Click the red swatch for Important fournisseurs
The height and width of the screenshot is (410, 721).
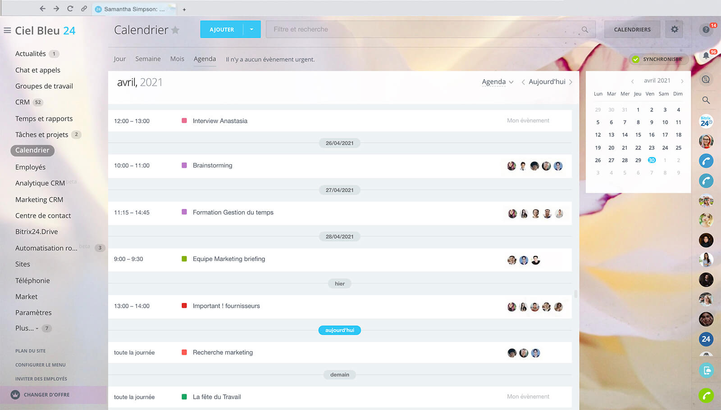[x=184, y=306]
